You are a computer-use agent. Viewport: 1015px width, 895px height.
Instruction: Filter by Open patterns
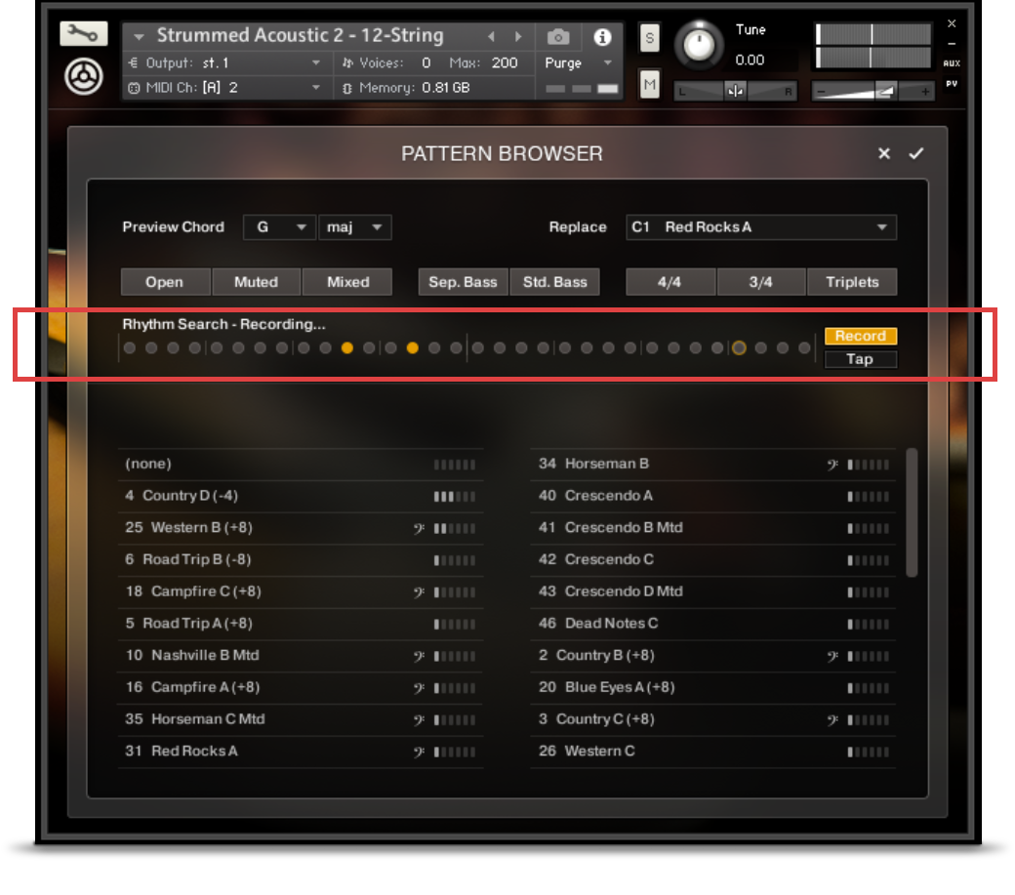click(164, 282)
